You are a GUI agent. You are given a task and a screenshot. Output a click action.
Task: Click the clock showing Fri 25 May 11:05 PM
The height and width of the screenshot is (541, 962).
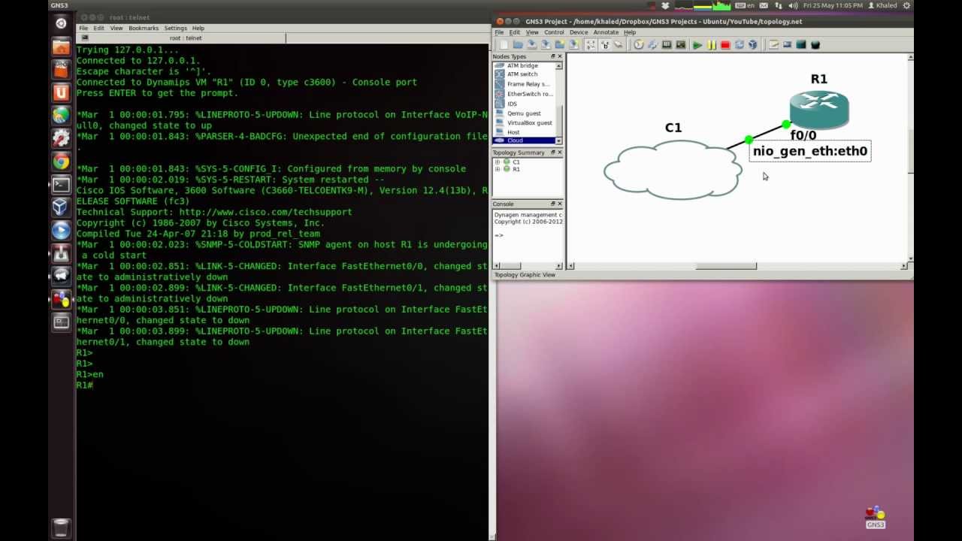[x=831, y=5]
